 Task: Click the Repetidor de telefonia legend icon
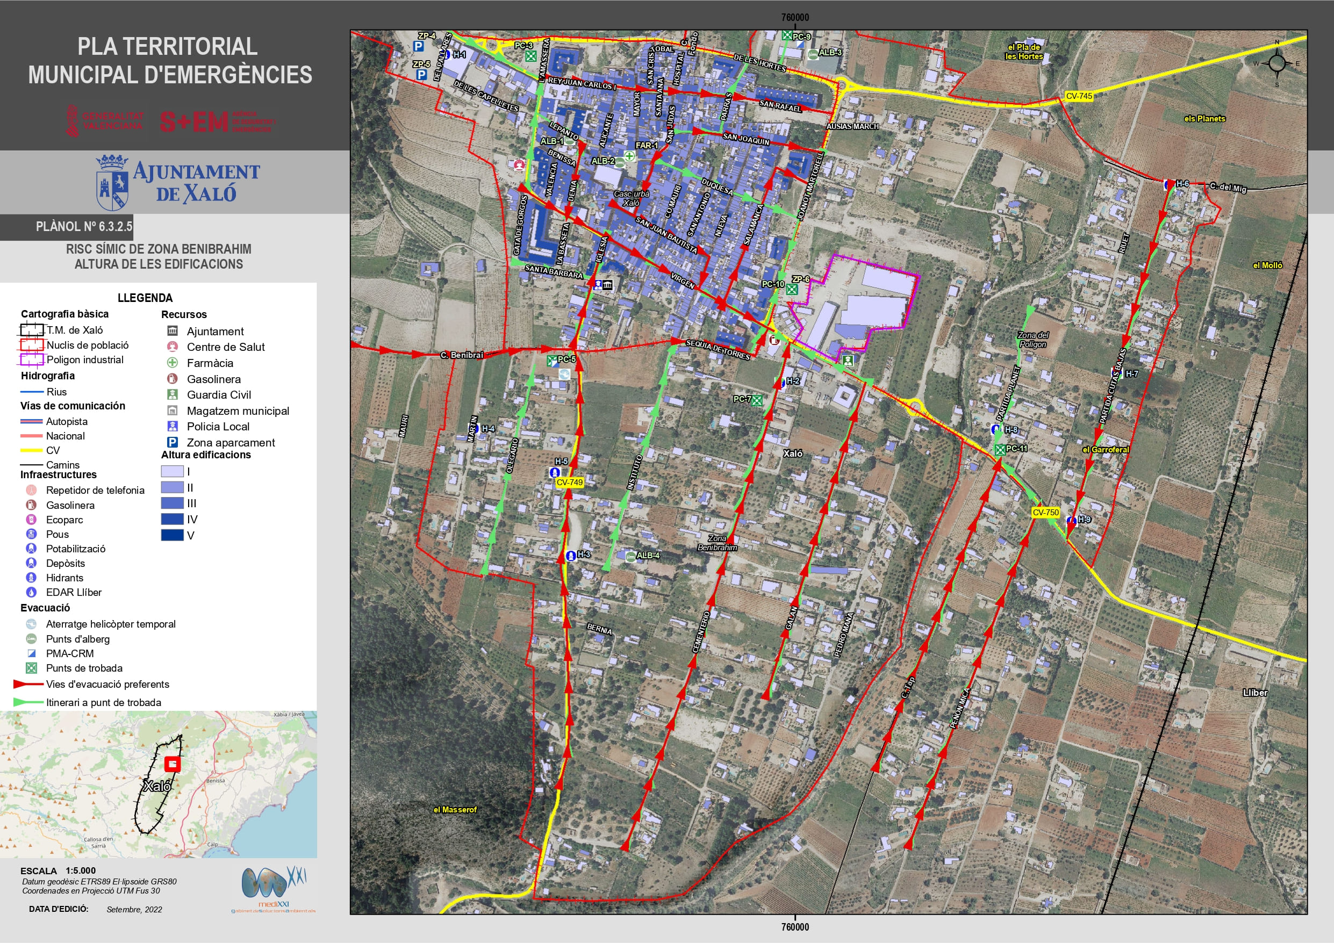pyautogui.click(x=31, y=490)
